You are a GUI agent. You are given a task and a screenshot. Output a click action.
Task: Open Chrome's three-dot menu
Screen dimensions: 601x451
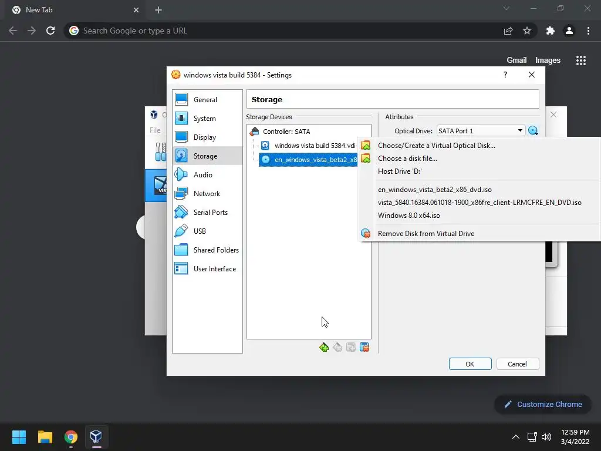(588, 31)
